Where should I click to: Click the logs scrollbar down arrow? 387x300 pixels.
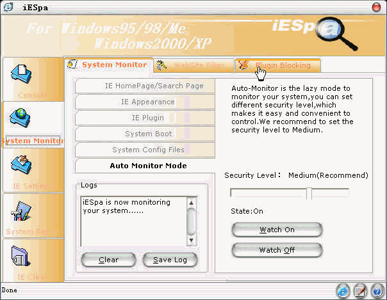(192, 241)
